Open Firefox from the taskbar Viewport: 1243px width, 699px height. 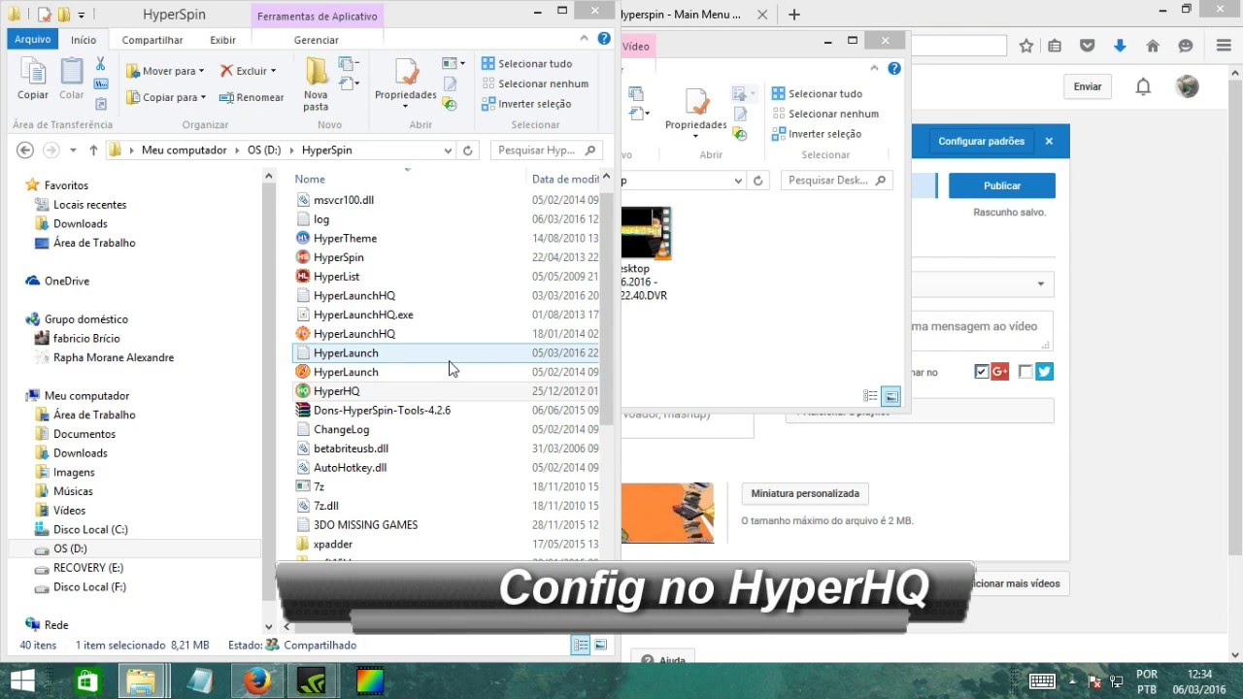[x=257, y=682]
